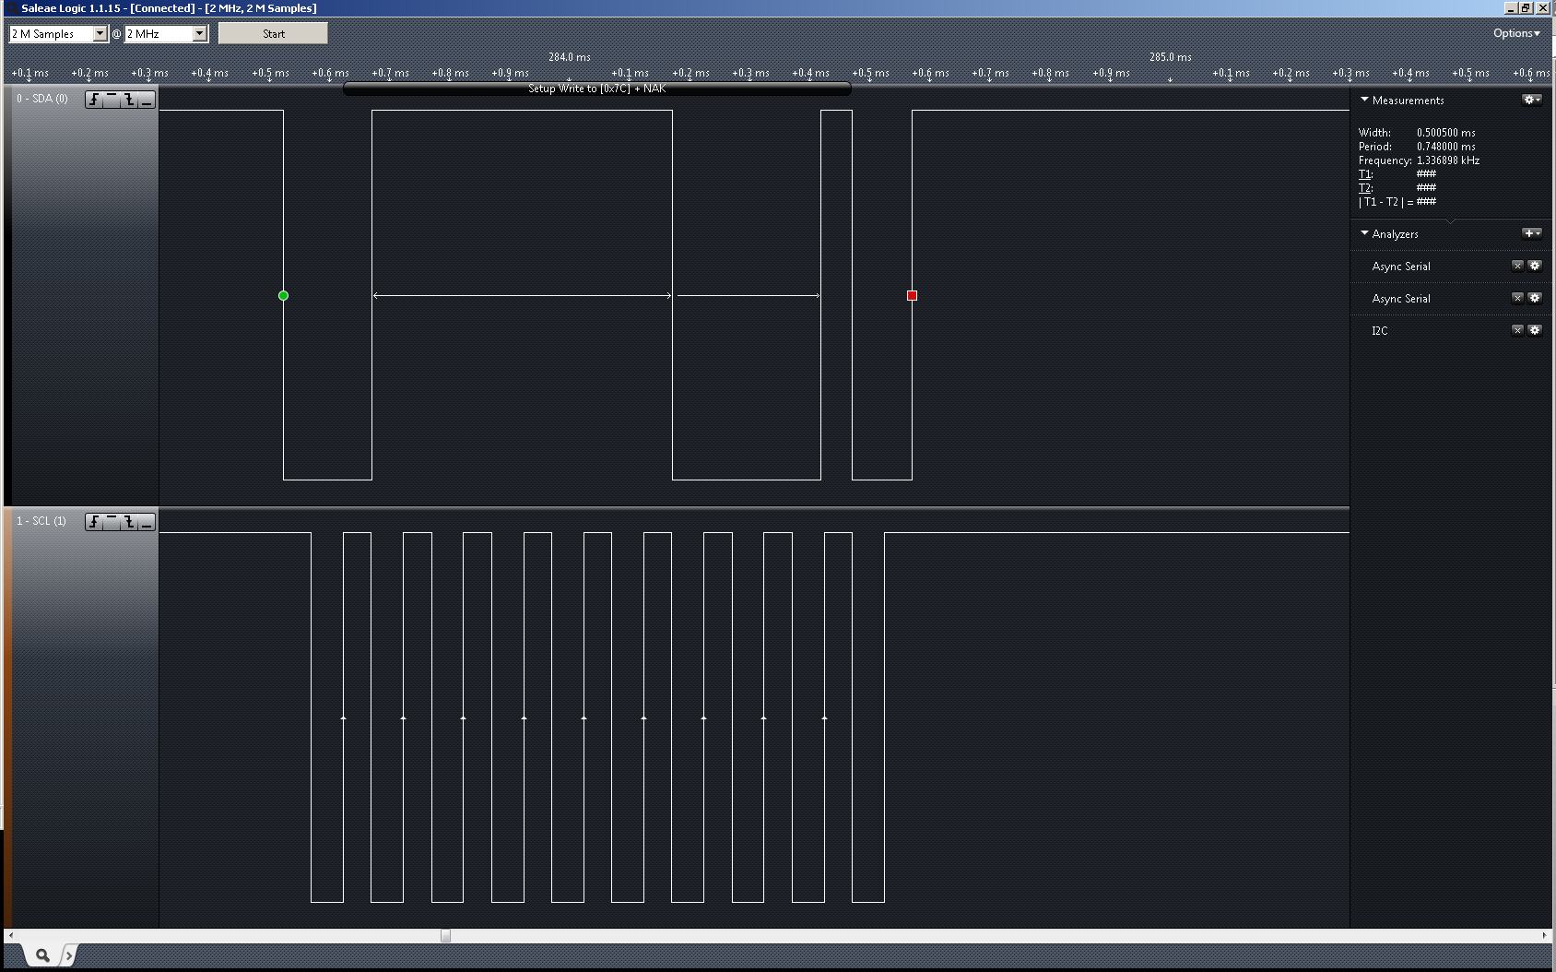Open settings of first Async Serial analyzer
Screen dimensions: 1556x972
point(1535,266)
